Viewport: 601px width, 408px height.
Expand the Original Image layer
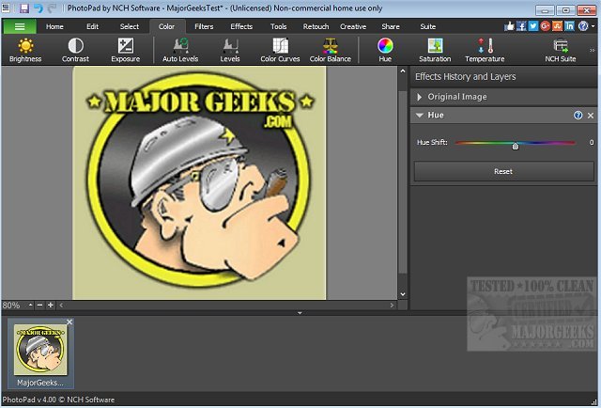419,97
